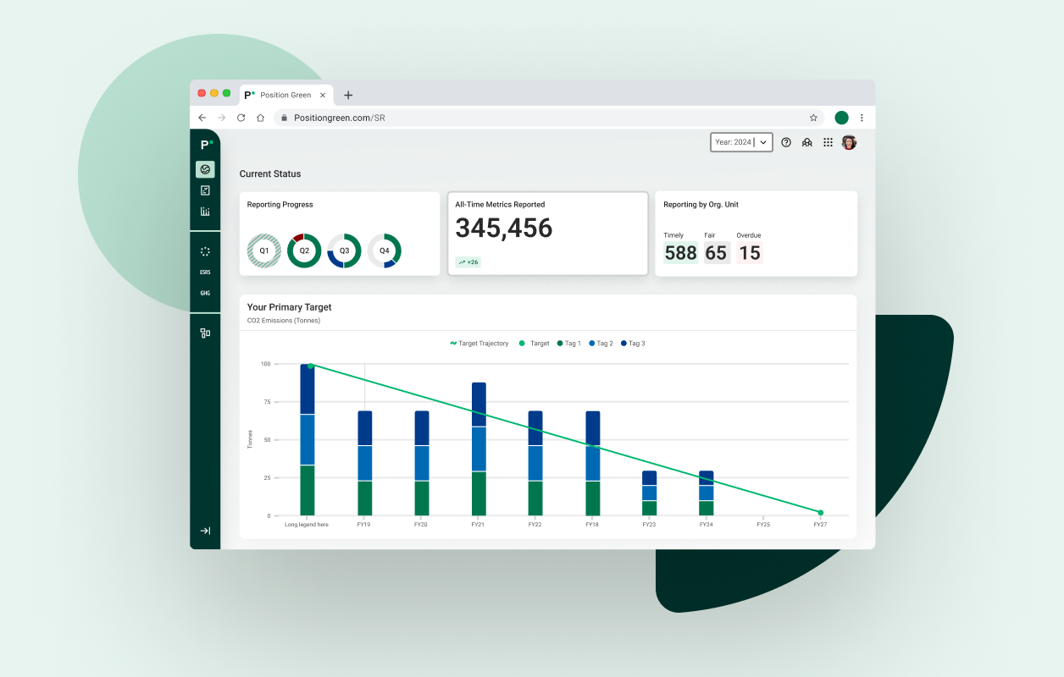1064x677 pixels.
Task: Open a new browser tab with the plus
Action: [348, 95]
